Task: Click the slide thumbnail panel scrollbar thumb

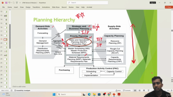Action: pos(10,36)
